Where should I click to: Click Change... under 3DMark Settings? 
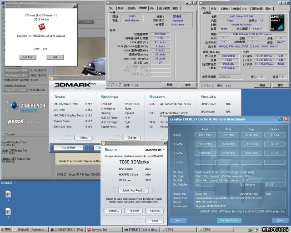[x=133, y=138]
